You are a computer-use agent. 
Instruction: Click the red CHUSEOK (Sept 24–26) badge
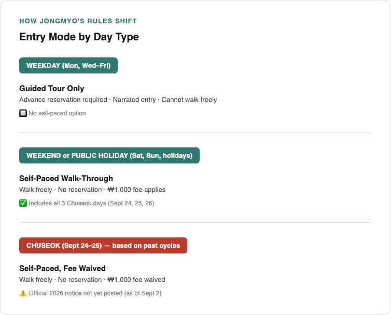pyautogui.click(x=103, y=246)
